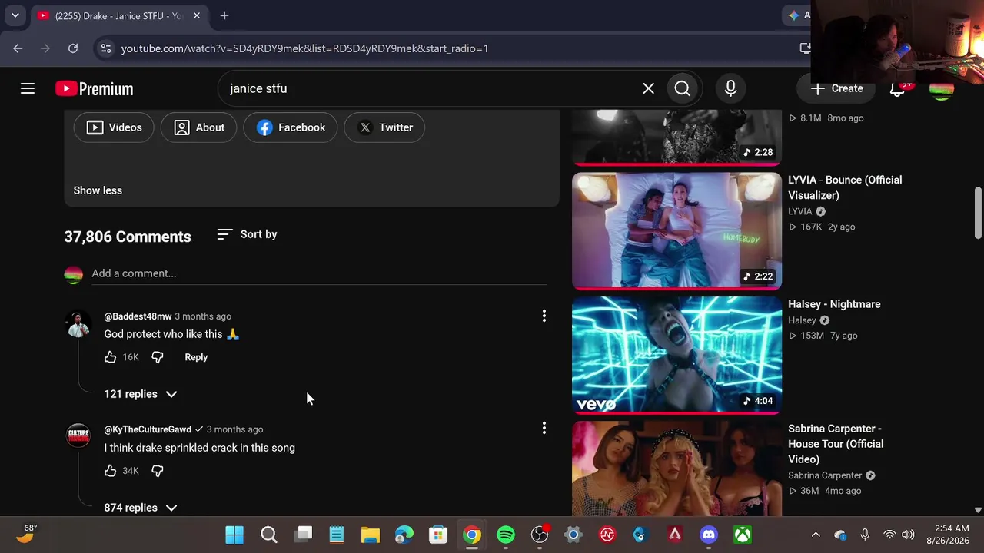Open Microsoft Store from the taskbar
The width and height of the screenshot is (984, 553).
click(x=438, y=535)
